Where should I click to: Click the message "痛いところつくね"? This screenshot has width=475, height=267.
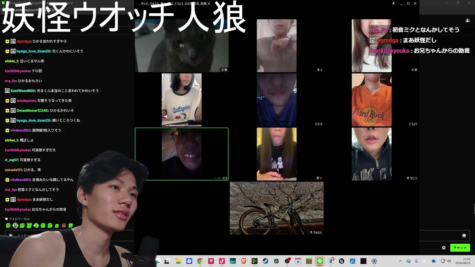click(66, 121)
